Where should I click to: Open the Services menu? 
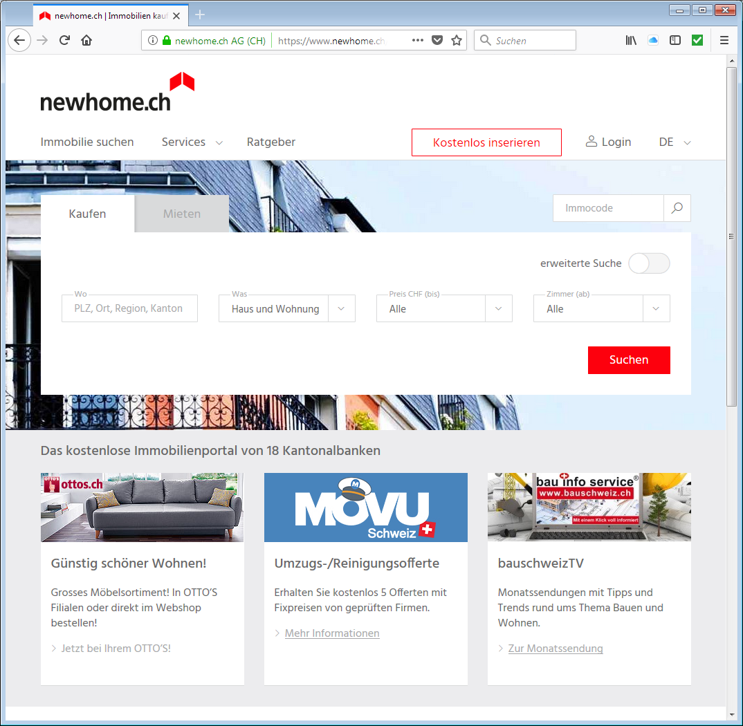192,142
